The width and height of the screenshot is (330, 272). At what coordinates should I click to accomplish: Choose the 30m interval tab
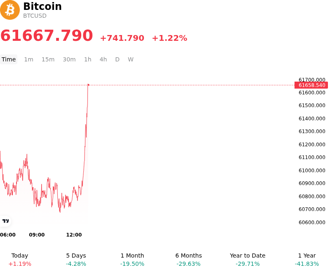tap(69, 59)
